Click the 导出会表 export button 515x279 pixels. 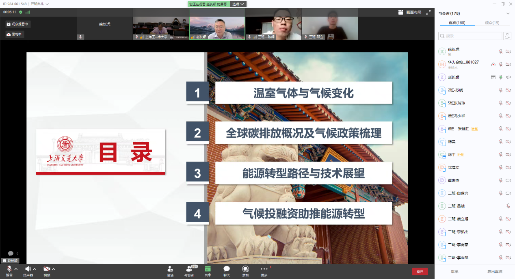(x=495, y=272)
